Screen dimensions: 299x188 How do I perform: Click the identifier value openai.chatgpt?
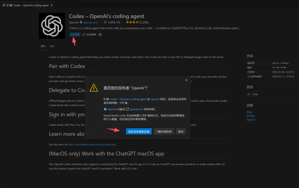coord(280,63)
